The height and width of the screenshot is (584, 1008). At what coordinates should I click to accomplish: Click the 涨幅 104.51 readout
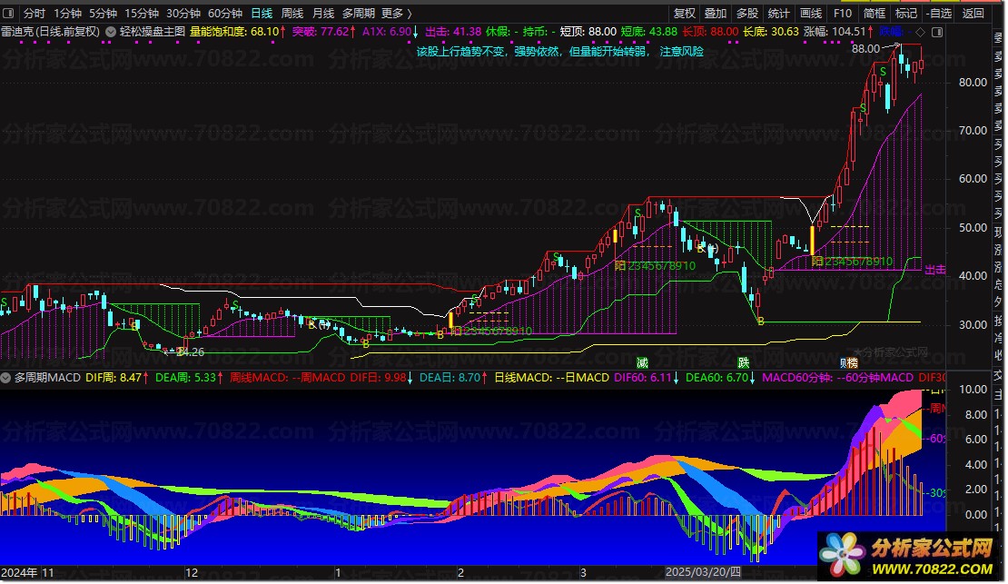[838, 31]
